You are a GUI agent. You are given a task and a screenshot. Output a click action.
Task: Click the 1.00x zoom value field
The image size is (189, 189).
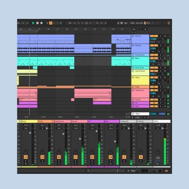click(x=137, y=118)
